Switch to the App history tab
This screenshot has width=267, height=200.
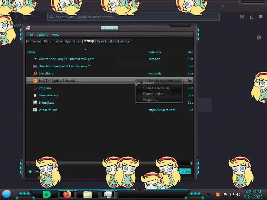[x=73, y=41]
